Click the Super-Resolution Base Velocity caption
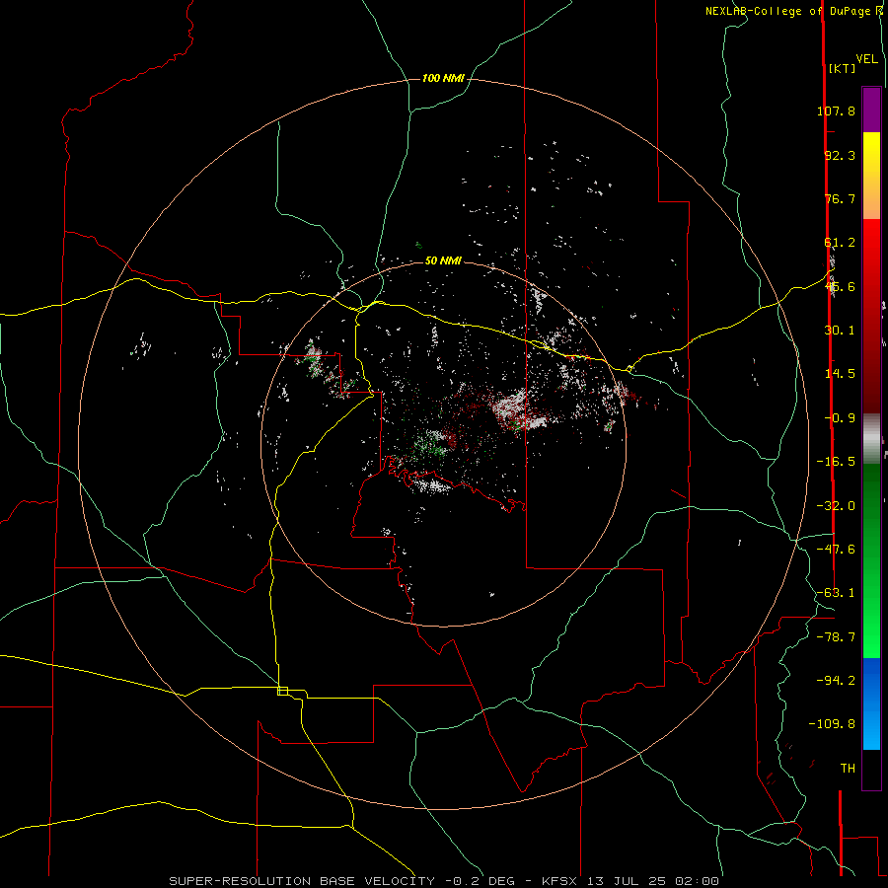Image resolution: width=888 pixels, height=888 pixels. pos(444,881)
